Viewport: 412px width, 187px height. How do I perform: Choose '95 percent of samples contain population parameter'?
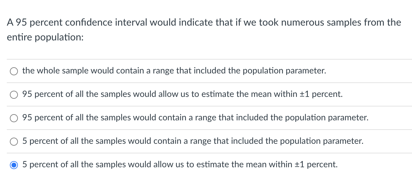(14, 118)
